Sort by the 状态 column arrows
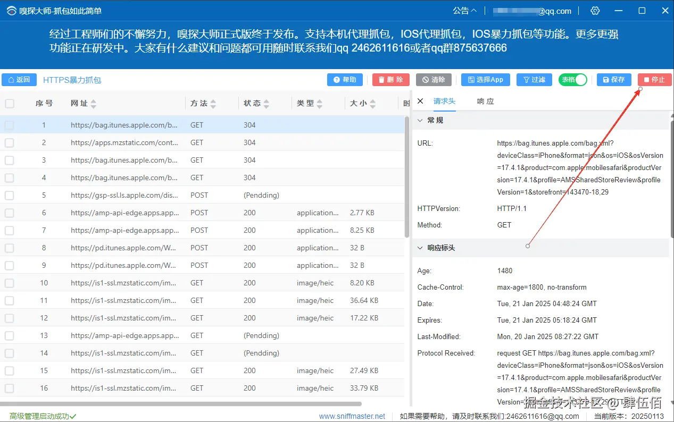674x422 pixels. 267,104
